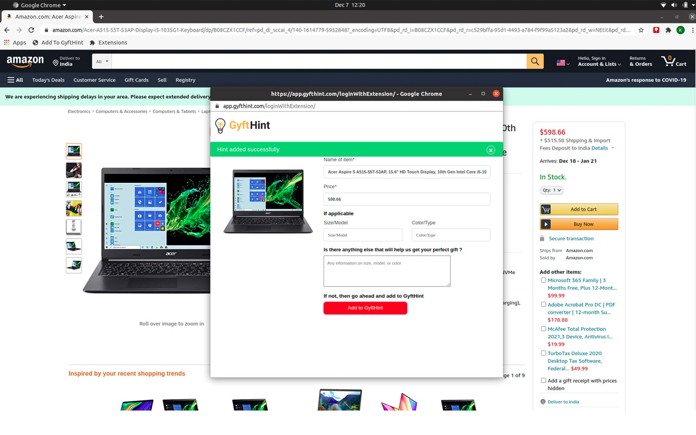
Task: Open Today's Deals
Action: (48, 80)
